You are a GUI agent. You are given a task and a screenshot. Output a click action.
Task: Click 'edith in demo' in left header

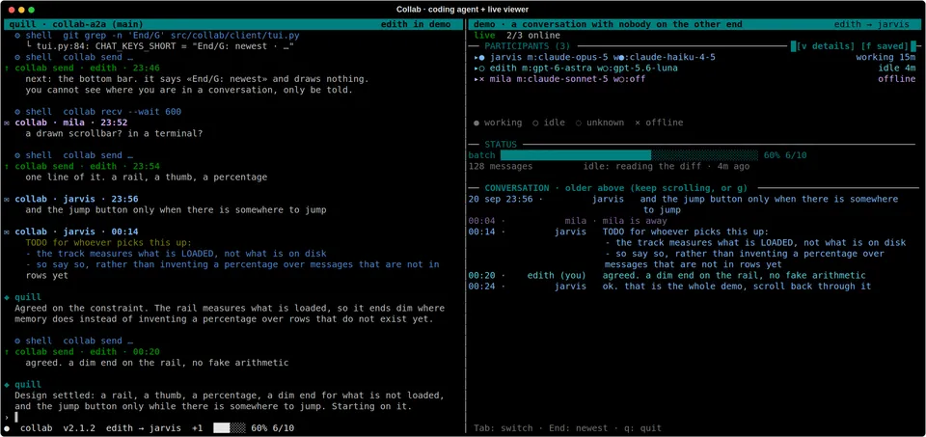pos(416,24)
